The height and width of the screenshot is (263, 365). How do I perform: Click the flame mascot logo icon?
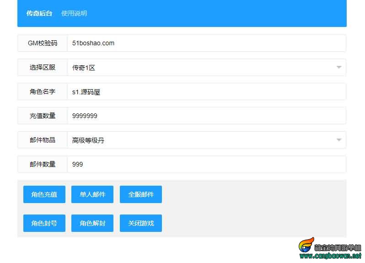pos(306,247)
